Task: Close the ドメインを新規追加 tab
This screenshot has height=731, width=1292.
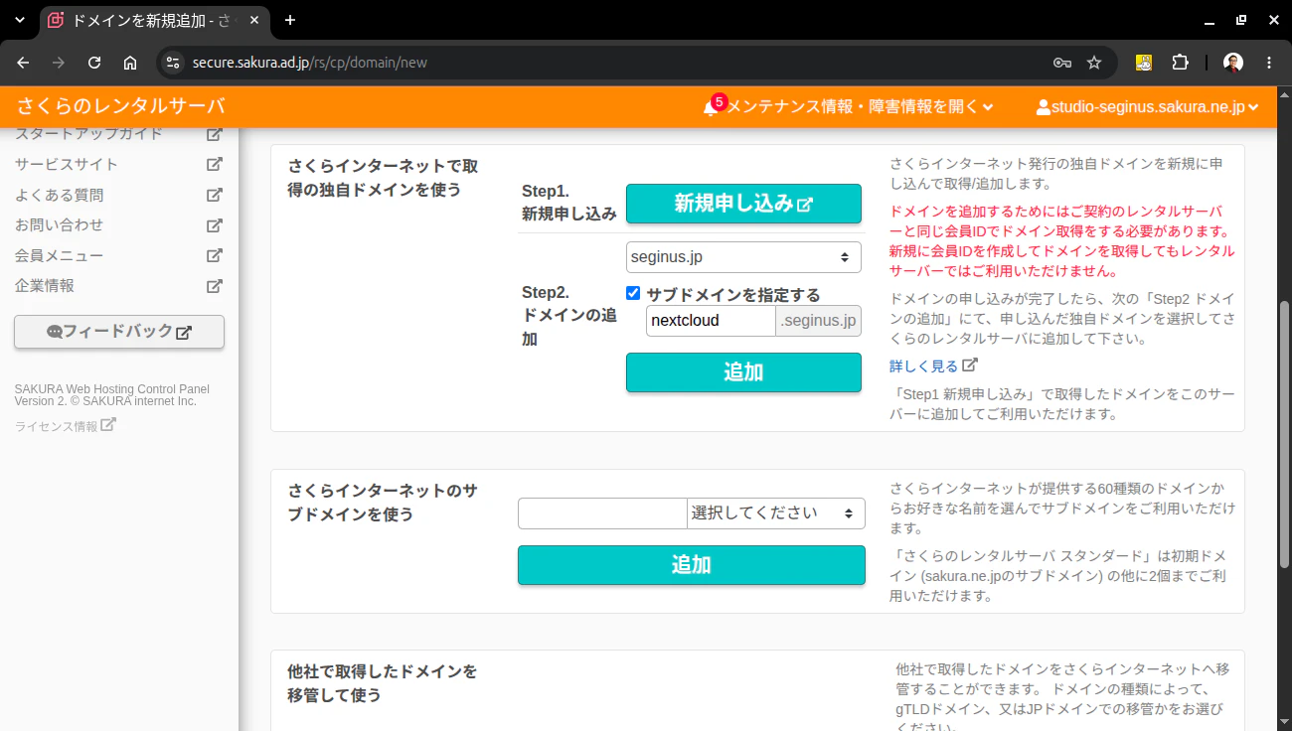Action: [252, 20]
